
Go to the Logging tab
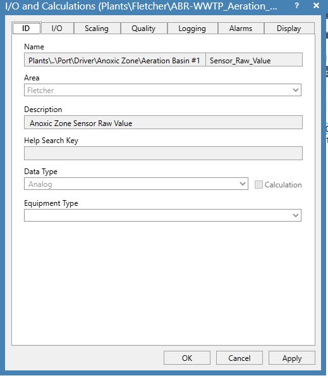coord(192,28)
